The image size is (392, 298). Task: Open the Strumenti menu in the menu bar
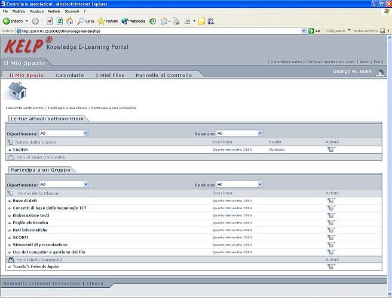click(x=72, y=11)
